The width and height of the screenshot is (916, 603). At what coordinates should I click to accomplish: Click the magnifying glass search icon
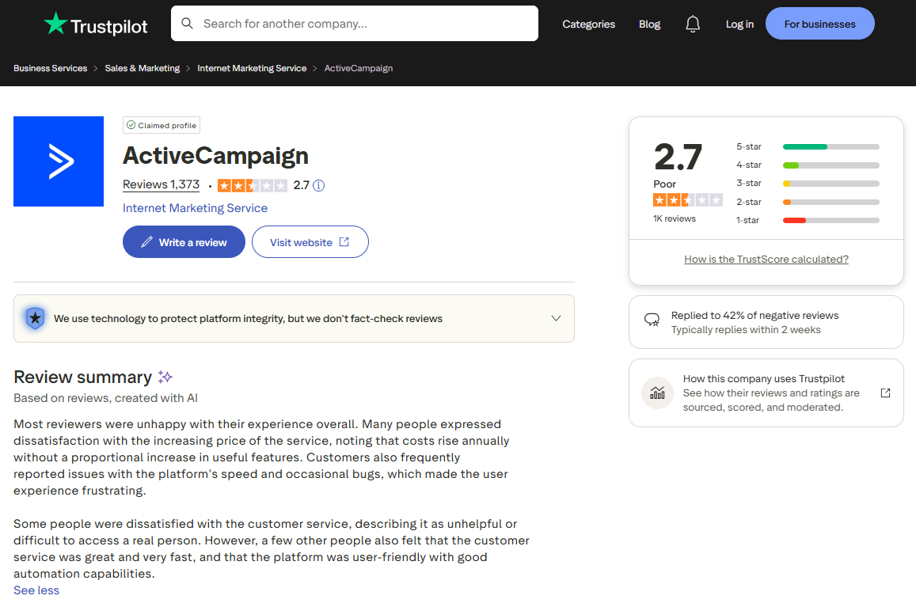click(188, 23)
